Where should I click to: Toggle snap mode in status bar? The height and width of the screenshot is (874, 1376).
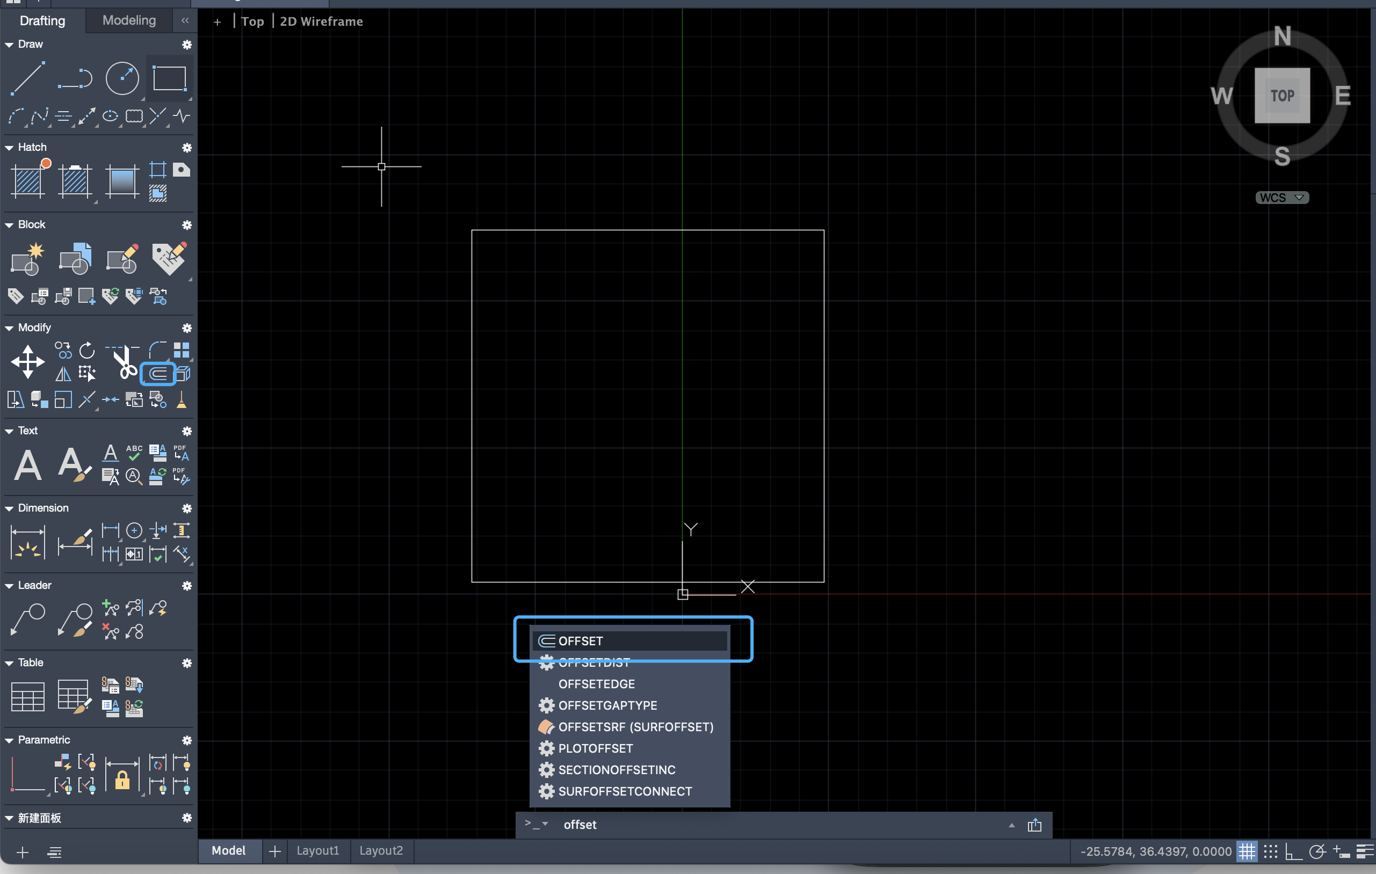click(x=1270, y=852)
